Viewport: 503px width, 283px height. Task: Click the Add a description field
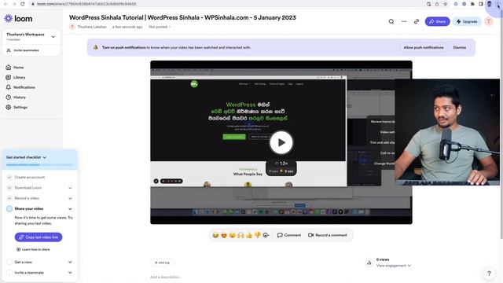[166, 277]
